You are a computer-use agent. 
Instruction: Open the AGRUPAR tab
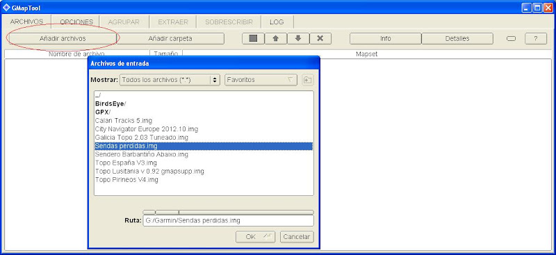[124, 22]
